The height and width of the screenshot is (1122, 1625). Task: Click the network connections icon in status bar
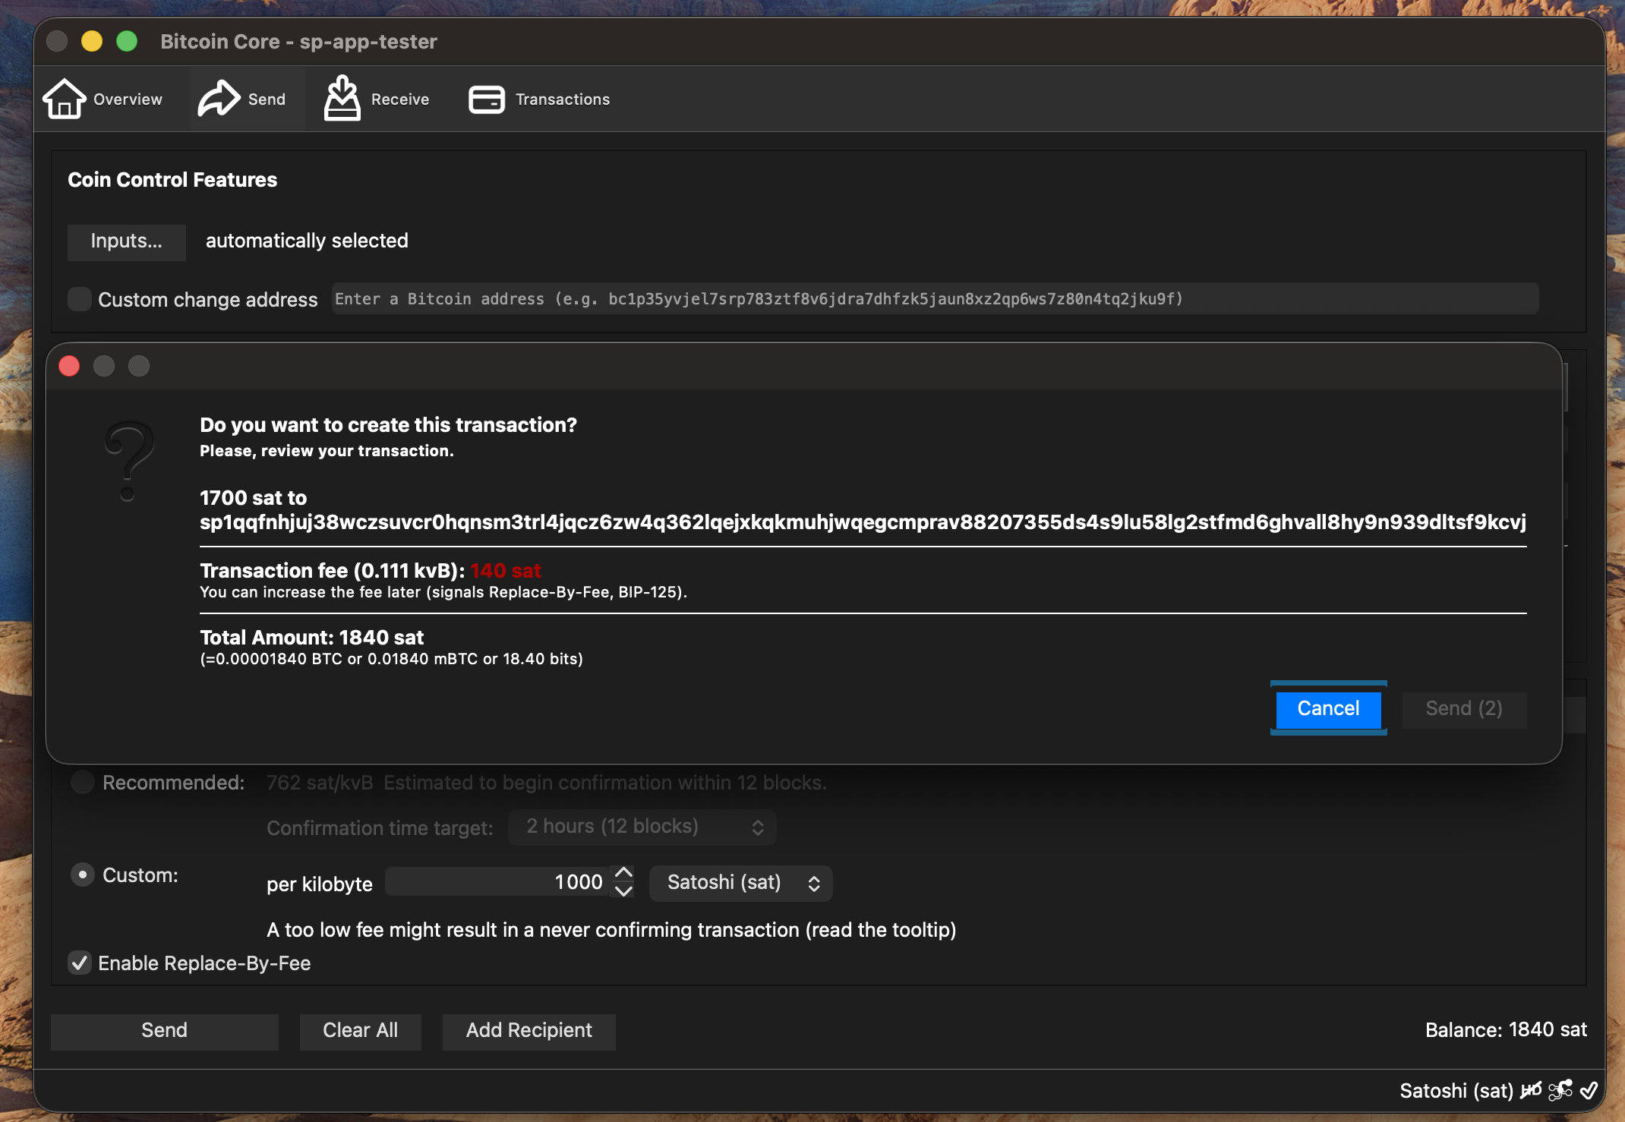click(1561, 1091)
